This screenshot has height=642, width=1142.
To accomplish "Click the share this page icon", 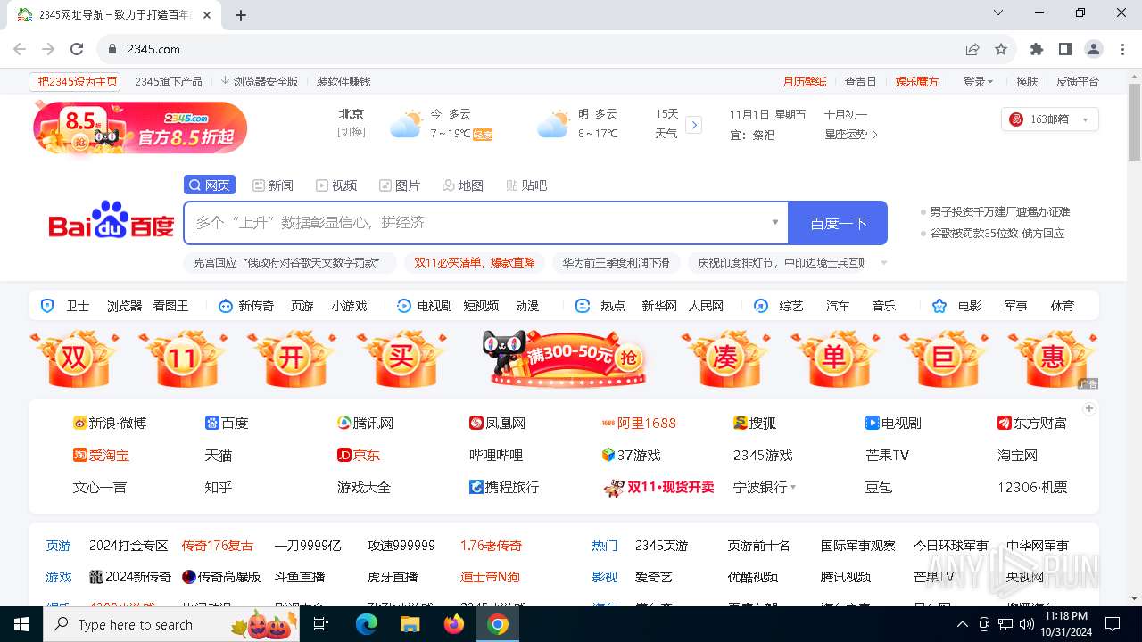I will click(972, 49).
